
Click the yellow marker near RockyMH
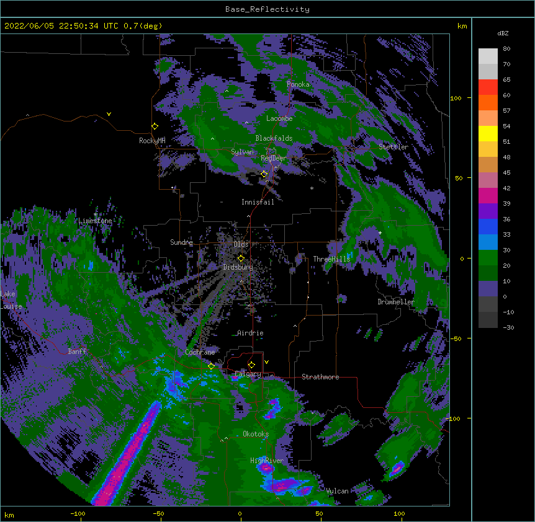coord(155,126)
